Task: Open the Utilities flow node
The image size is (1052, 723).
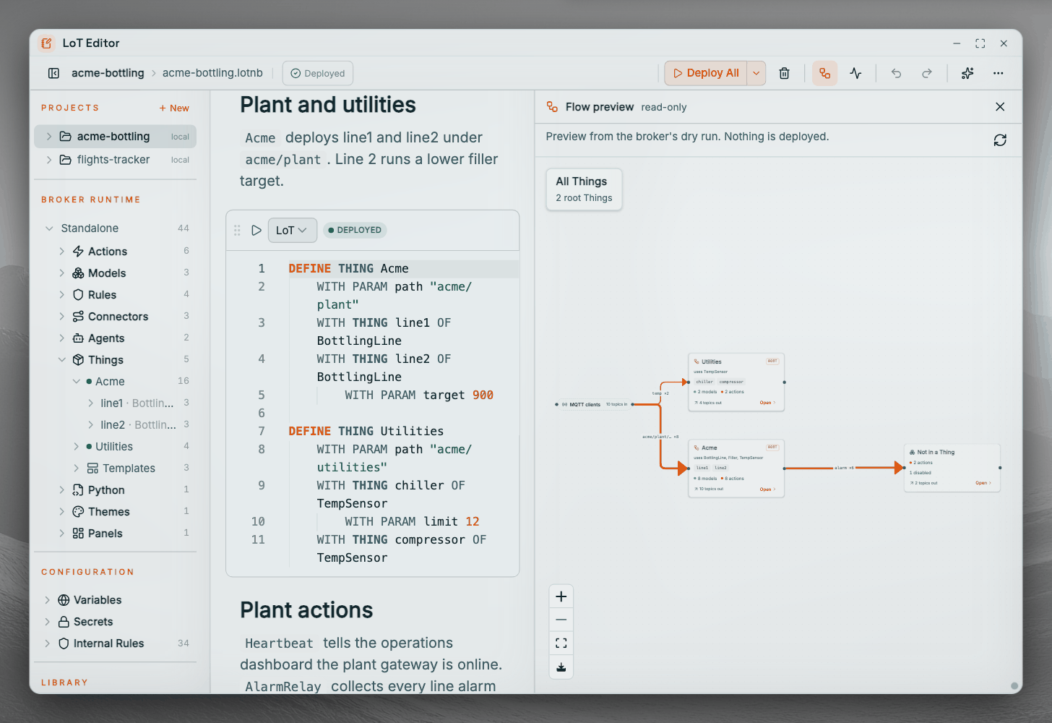Action: pyautogui.click(x=767, y=403)
